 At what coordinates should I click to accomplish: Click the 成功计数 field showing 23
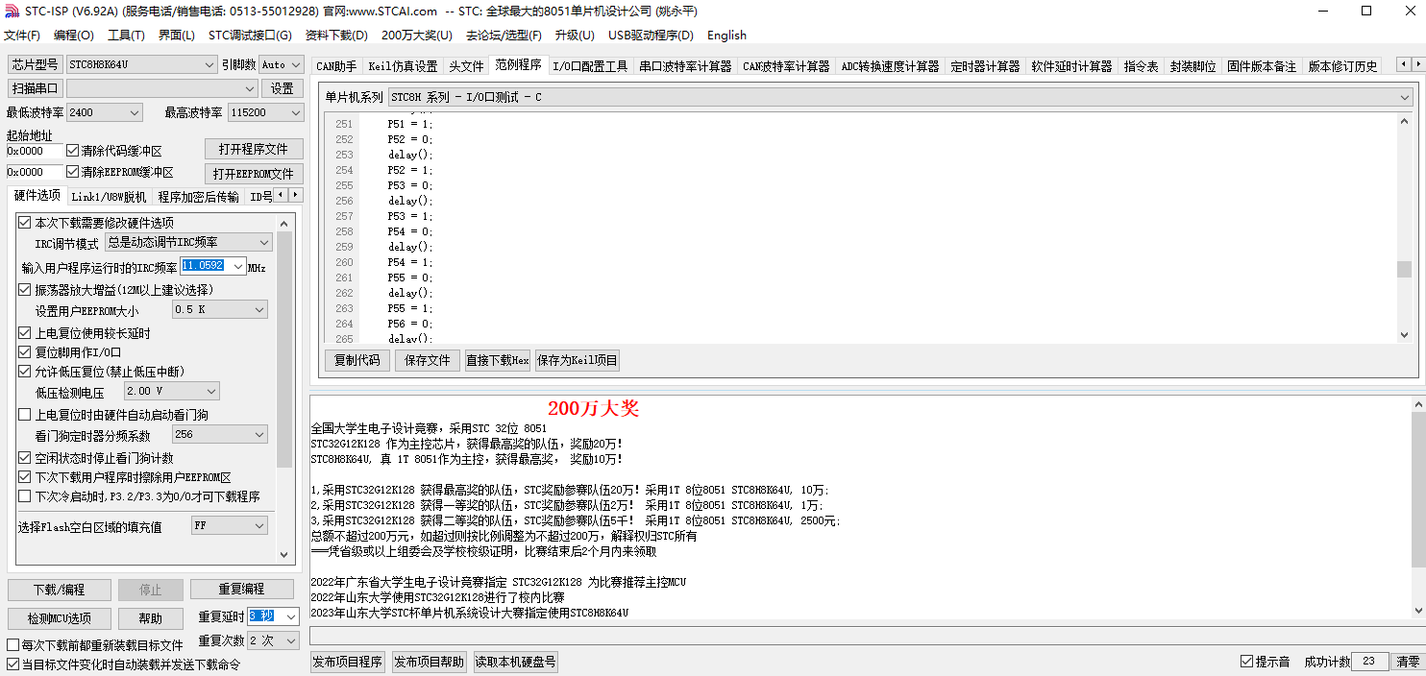(1369, 662)
